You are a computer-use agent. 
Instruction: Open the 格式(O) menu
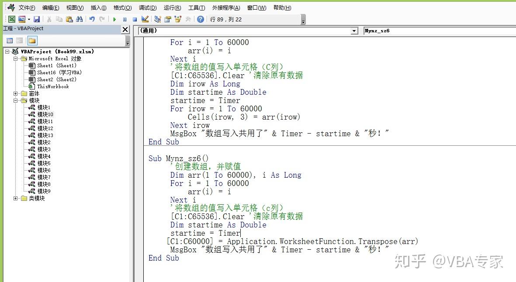tap(122, 7)
